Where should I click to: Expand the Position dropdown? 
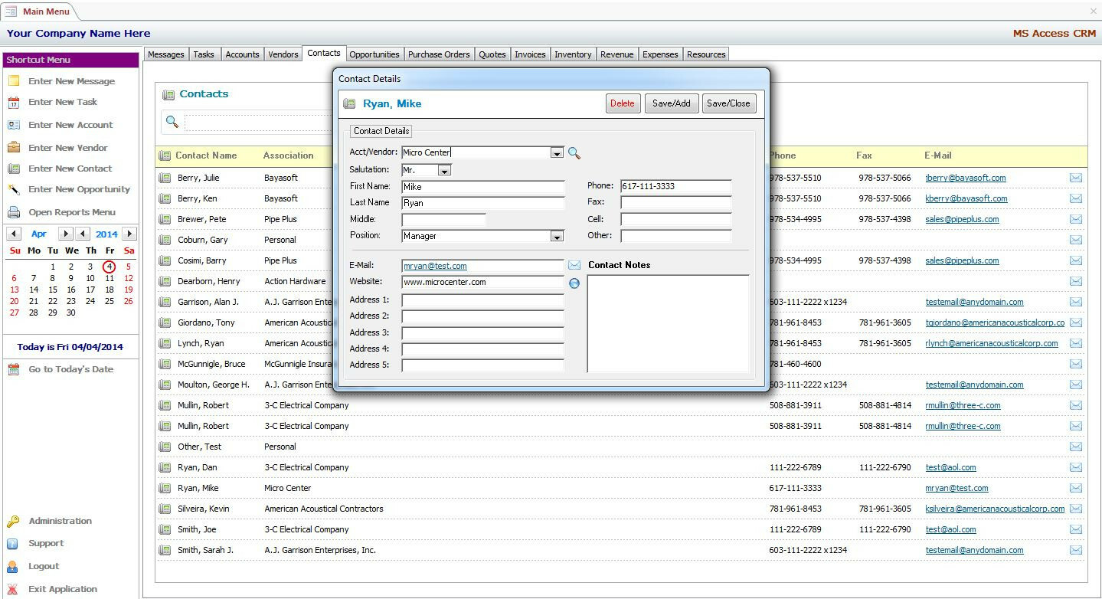point(558,237)
